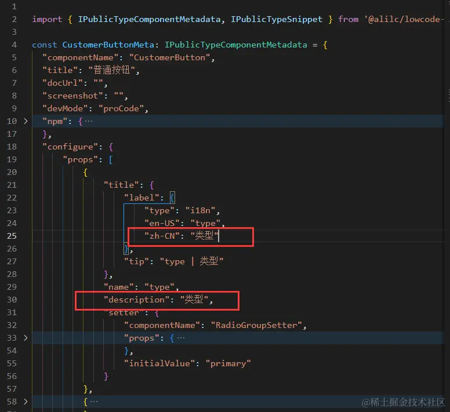Viewport: 450px width, 412px height.
Task: Click the 'import' keyword on line 2
Action: [x=47, y=19]
